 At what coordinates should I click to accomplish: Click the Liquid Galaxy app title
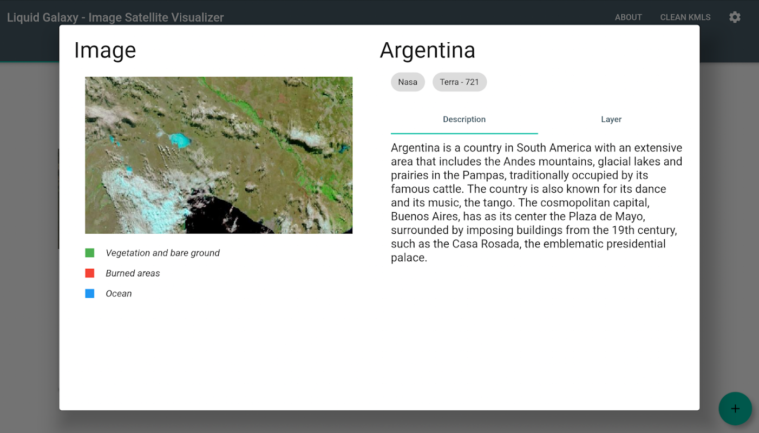pos(115,17)
